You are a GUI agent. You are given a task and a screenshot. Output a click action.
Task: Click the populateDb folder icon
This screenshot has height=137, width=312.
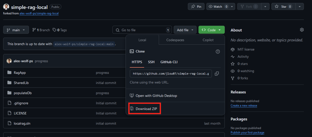tap(9, 93)
